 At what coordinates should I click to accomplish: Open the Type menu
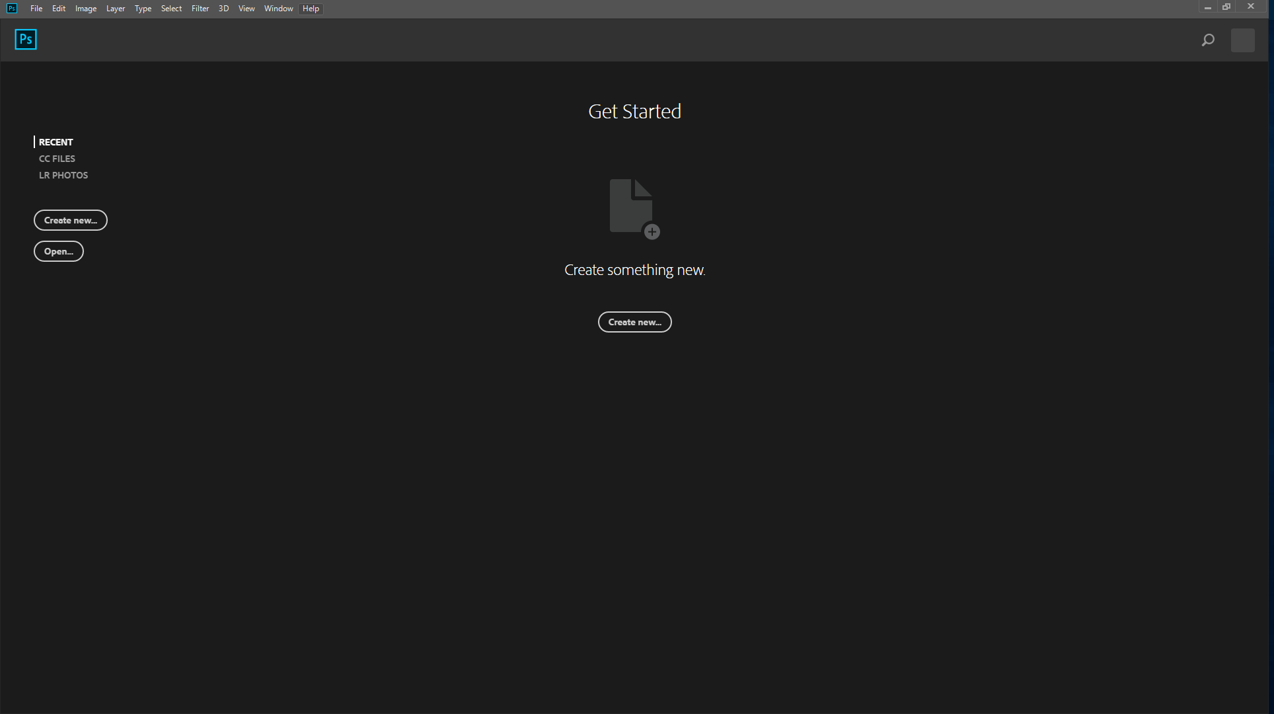(x=143, y=9)
